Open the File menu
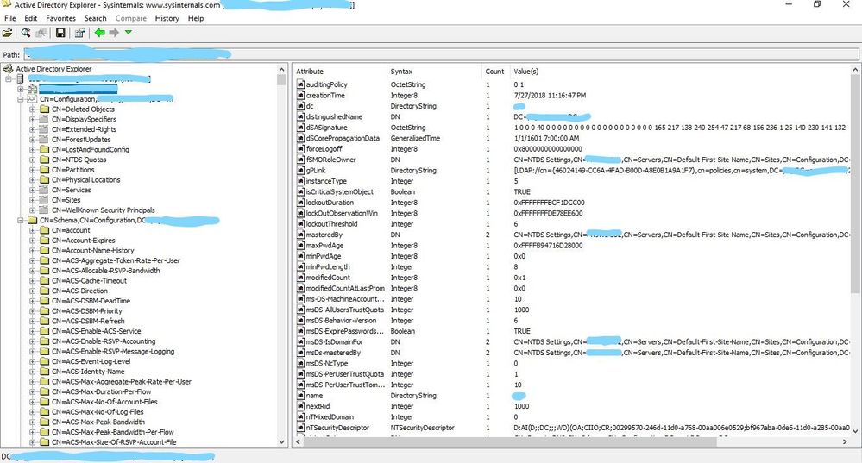Screen dimensions: 862x463 click(x=9, y=18)
